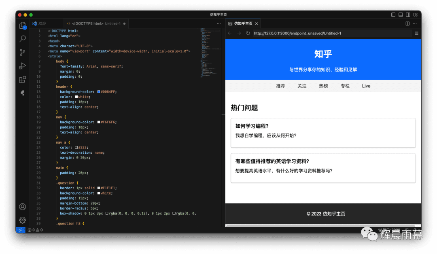
Task: Click the Live nav link in preview
Action: click(366, 86)
